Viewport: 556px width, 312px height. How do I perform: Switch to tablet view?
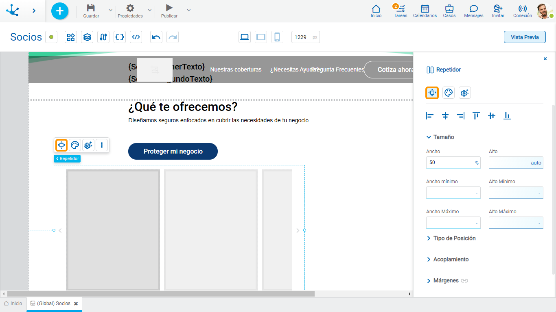click(261, 37)
